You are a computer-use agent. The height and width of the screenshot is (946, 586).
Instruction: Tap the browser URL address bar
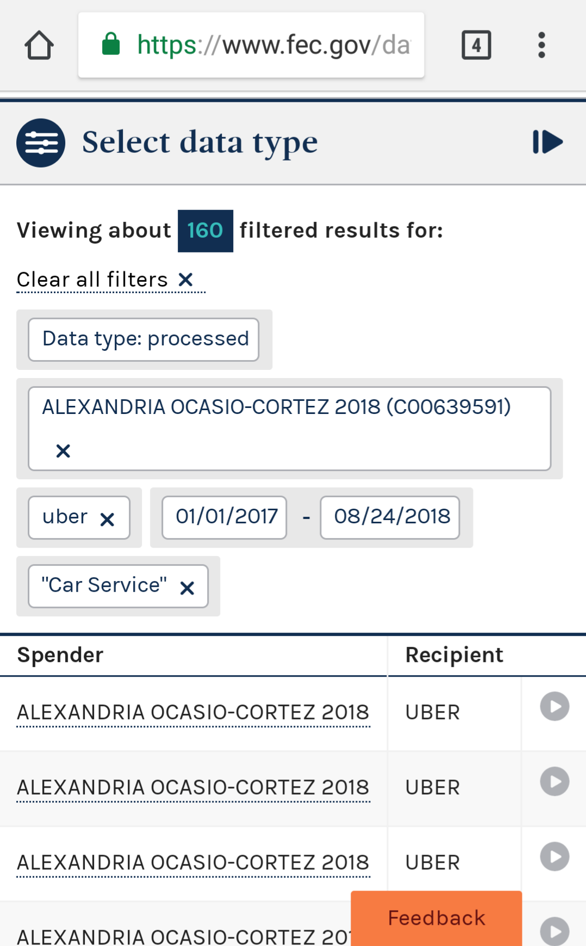point(251,45)
